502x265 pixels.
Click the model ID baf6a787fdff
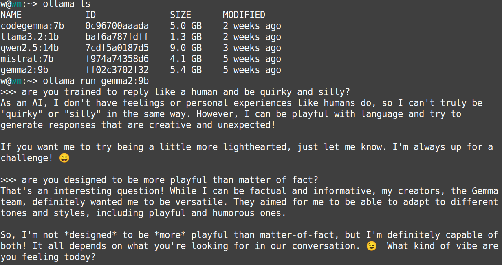click(117, 37)
